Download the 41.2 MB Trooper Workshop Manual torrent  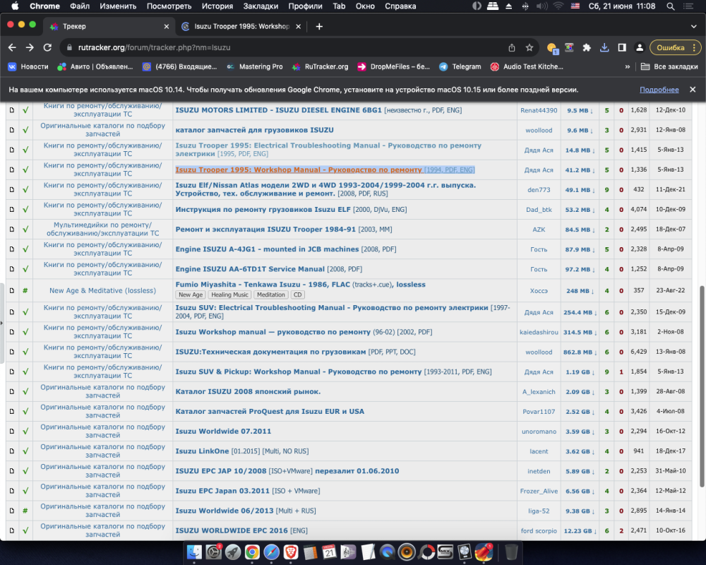[580, 170]
